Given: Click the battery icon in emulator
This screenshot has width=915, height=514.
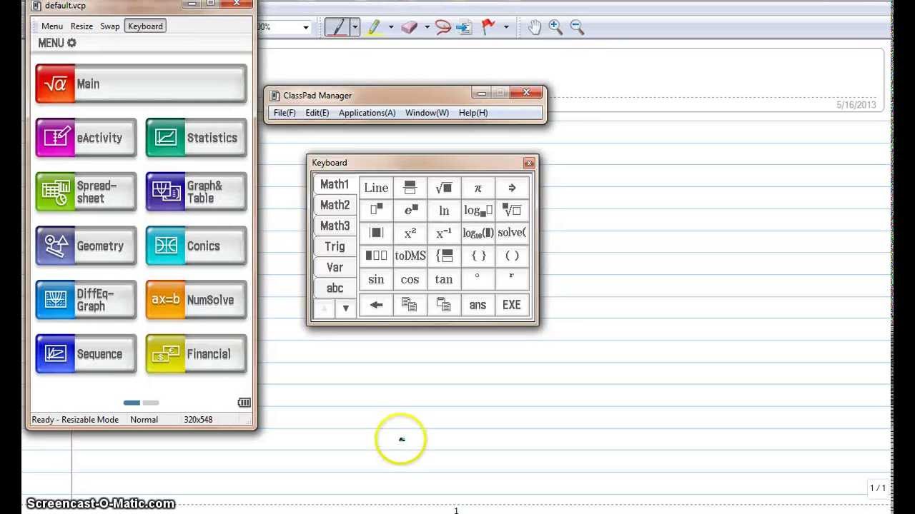Looking at the screenshot, I should [x=244, y=403].
